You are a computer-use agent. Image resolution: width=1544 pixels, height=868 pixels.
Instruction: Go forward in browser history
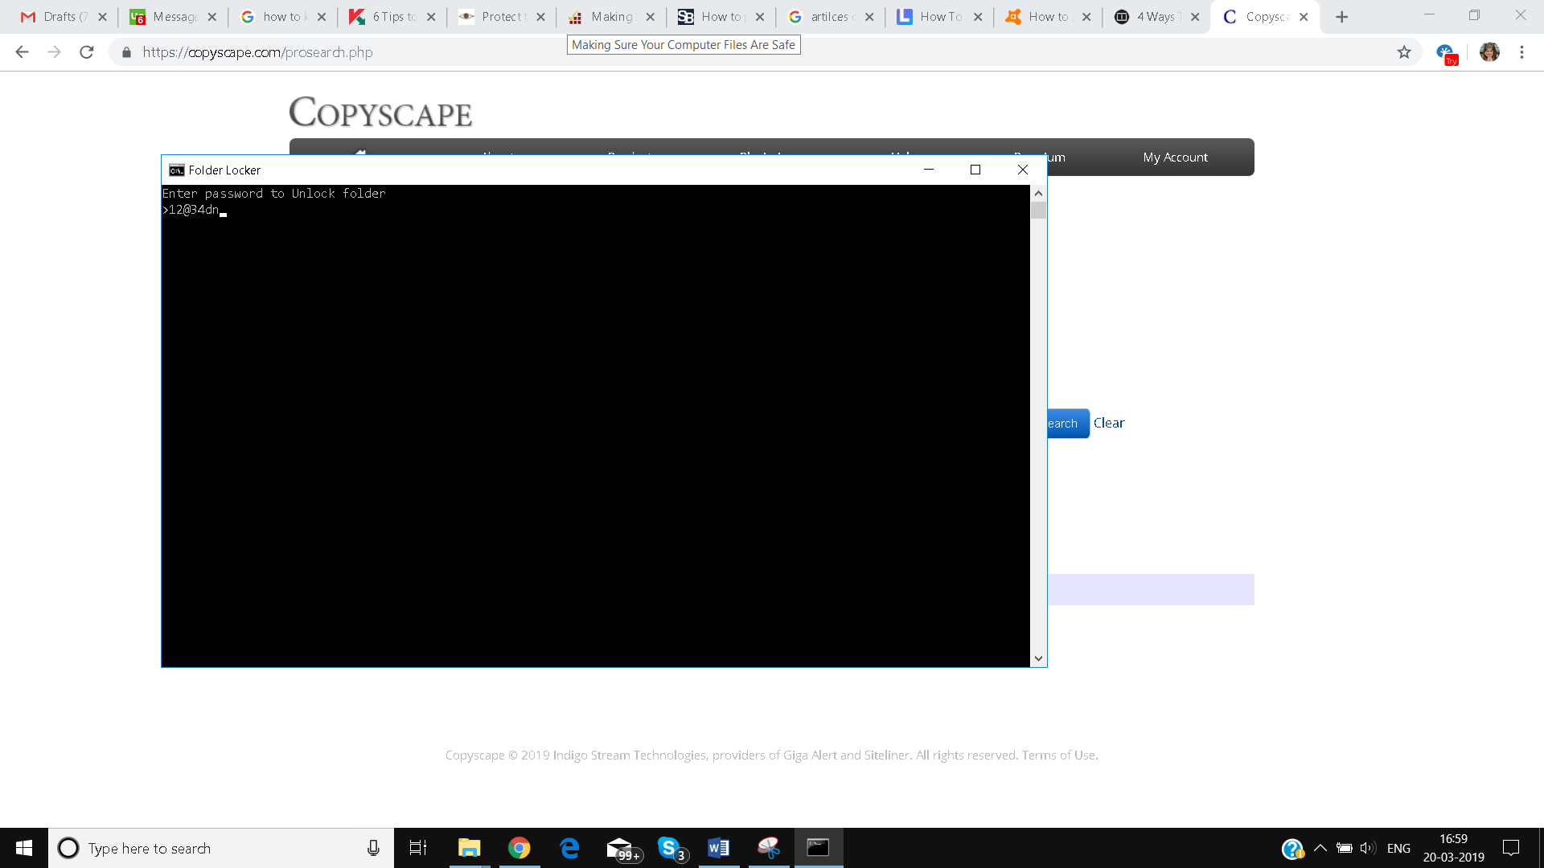click(54, 52)
